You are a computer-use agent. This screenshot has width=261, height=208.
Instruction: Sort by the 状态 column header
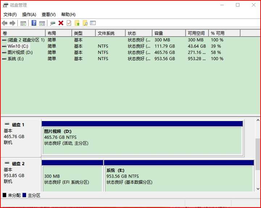[x=139, y=33]
